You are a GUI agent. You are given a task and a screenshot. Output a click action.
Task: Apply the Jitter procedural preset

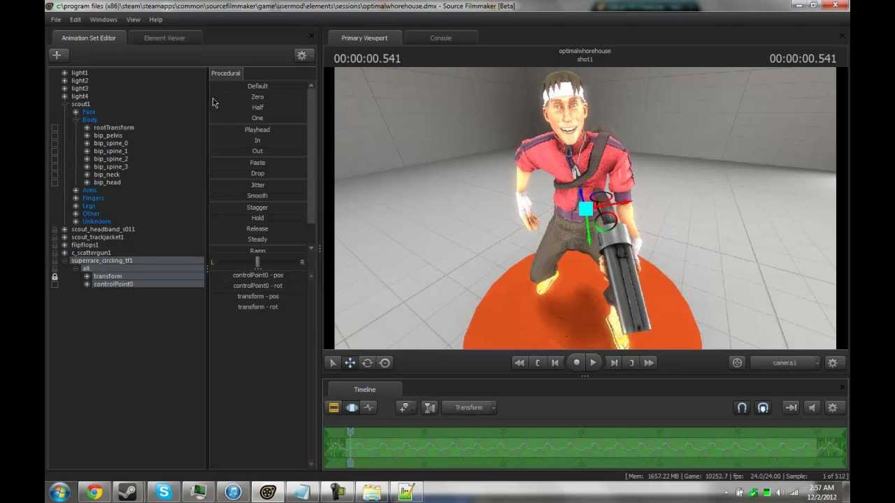pos(257,185)
